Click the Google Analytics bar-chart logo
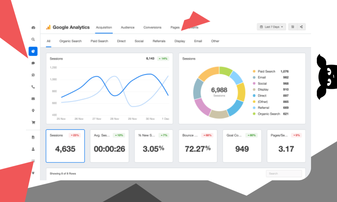The image size is (337, 202). pyautogui.click(x=48, y=27)
